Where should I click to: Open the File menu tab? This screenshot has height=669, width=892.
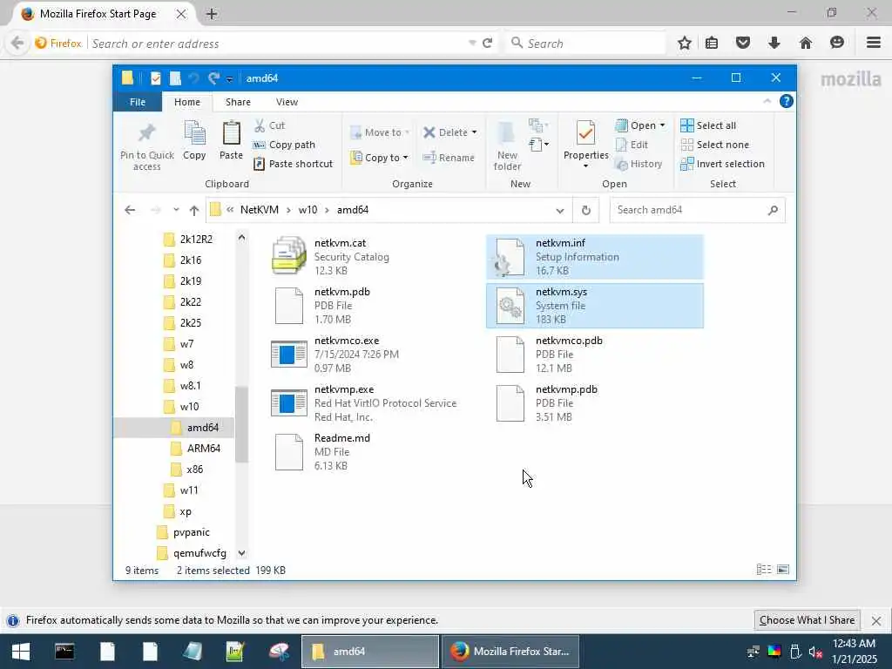(x=138, y=102)
